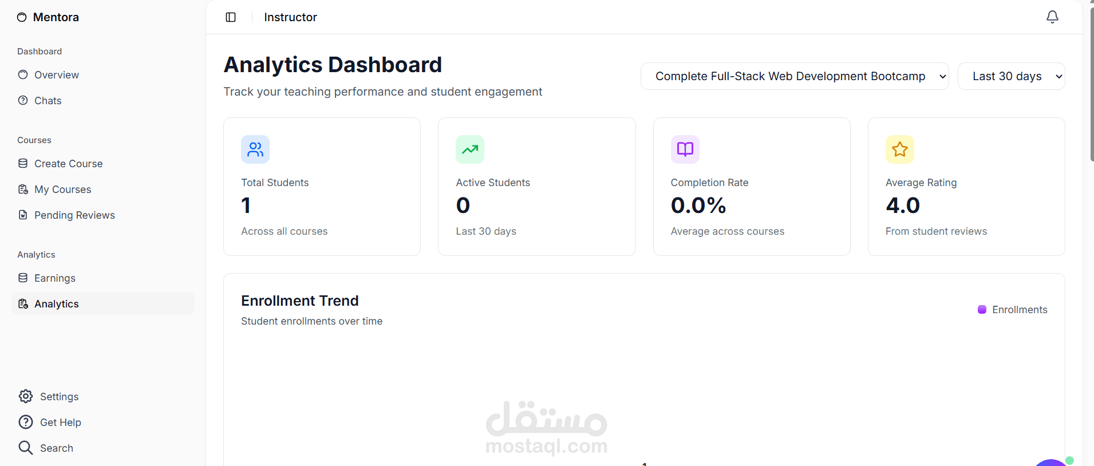The width and height of the screenshot is (1094, 466).
Task: Open Chats from the sidebar
Action: tap(48, 101)
